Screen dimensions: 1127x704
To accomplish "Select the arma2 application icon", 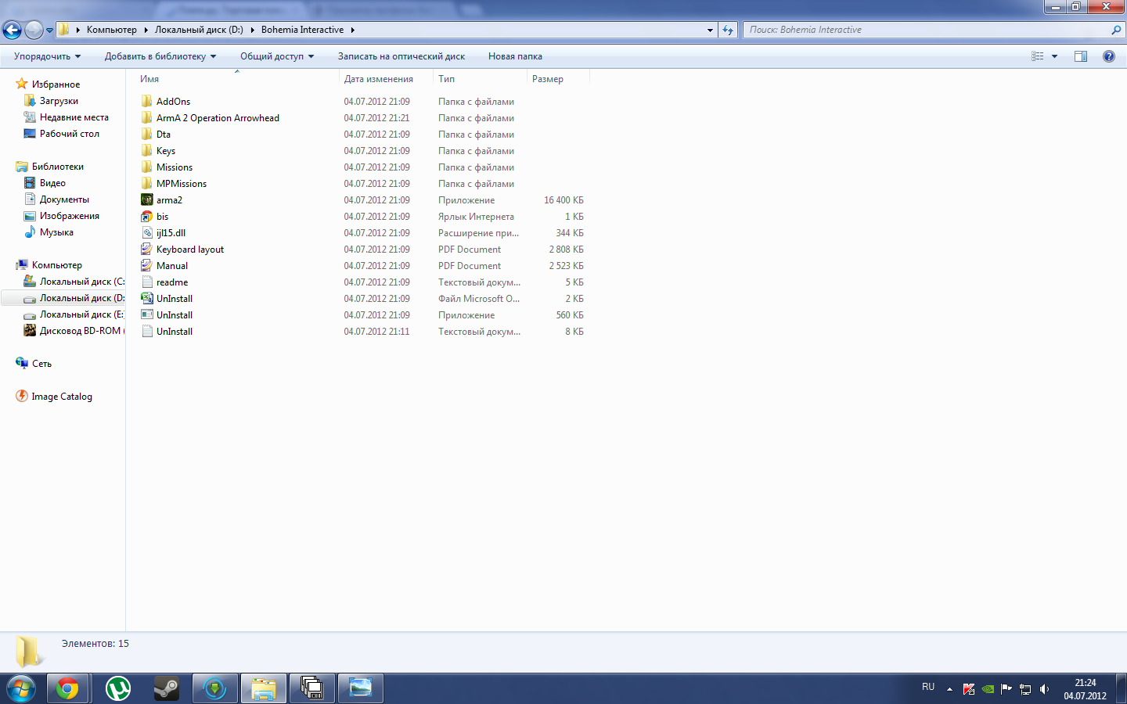I will coord(146,200).
